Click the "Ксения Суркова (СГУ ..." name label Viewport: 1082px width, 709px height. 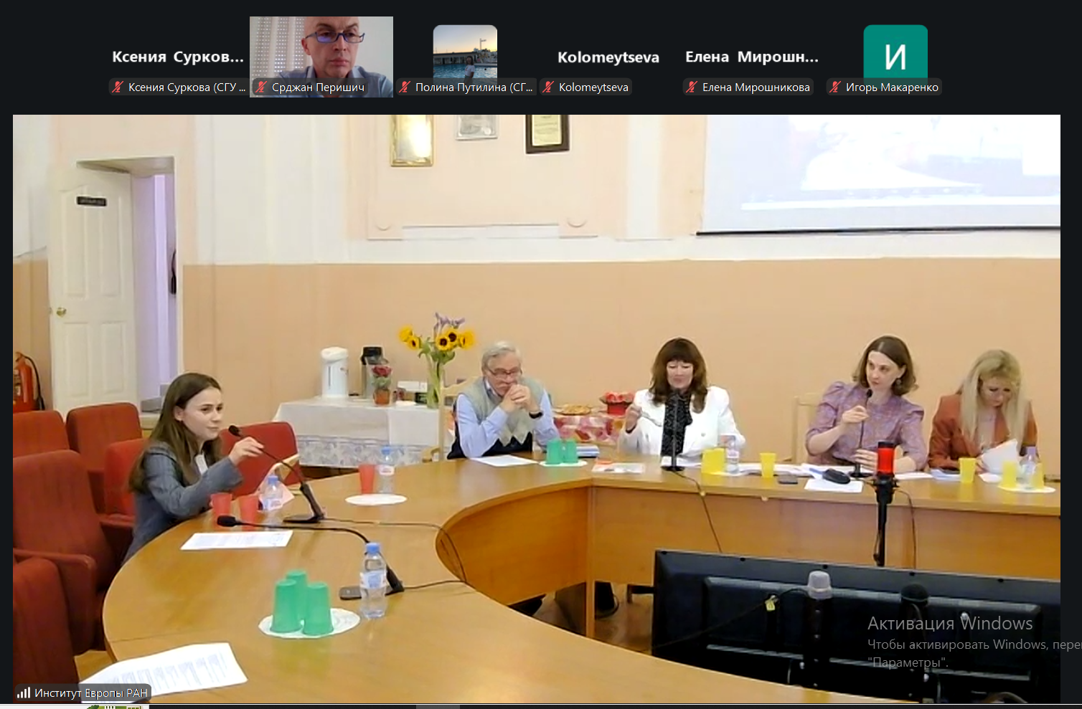[187, 87]
